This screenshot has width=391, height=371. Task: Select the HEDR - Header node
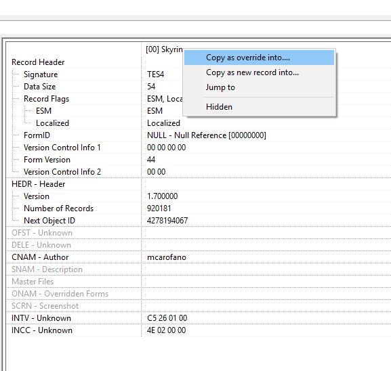pyautogui.click(x=39, y=184)
